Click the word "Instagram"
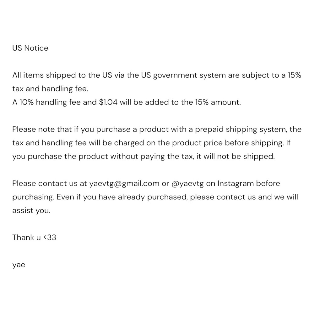Screen dimensions: 314x314 click(235, 183)
